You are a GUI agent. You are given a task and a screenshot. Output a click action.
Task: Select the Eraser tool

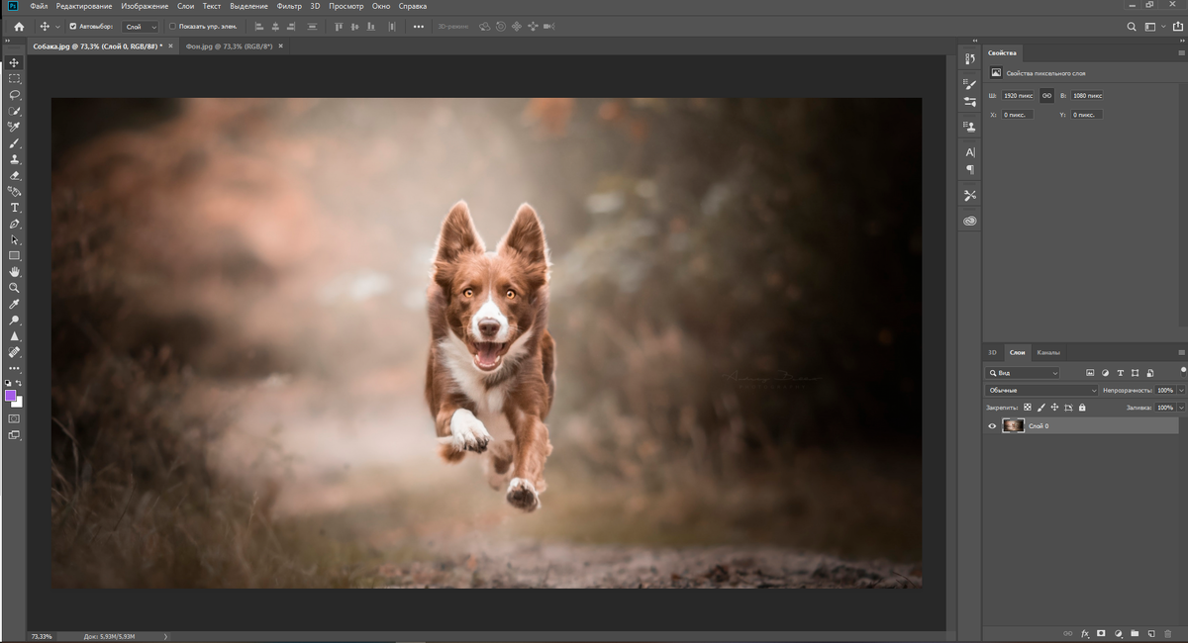click(x=15, y=175)
